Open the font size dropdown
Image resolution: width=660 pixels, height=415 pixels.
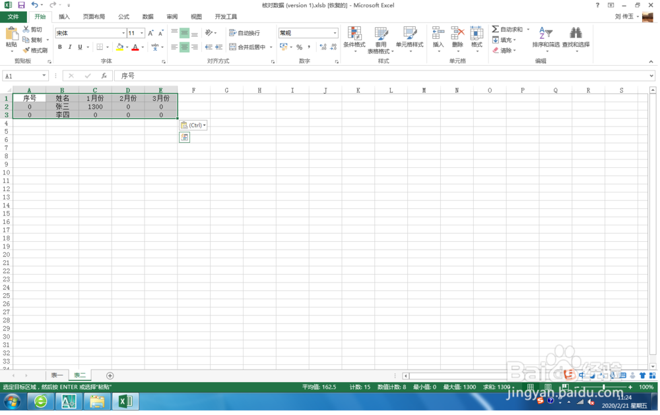pos(142,33)
